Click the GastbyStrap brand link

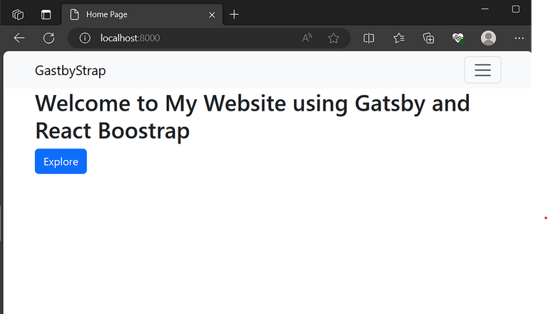click(x=71, y=70)
